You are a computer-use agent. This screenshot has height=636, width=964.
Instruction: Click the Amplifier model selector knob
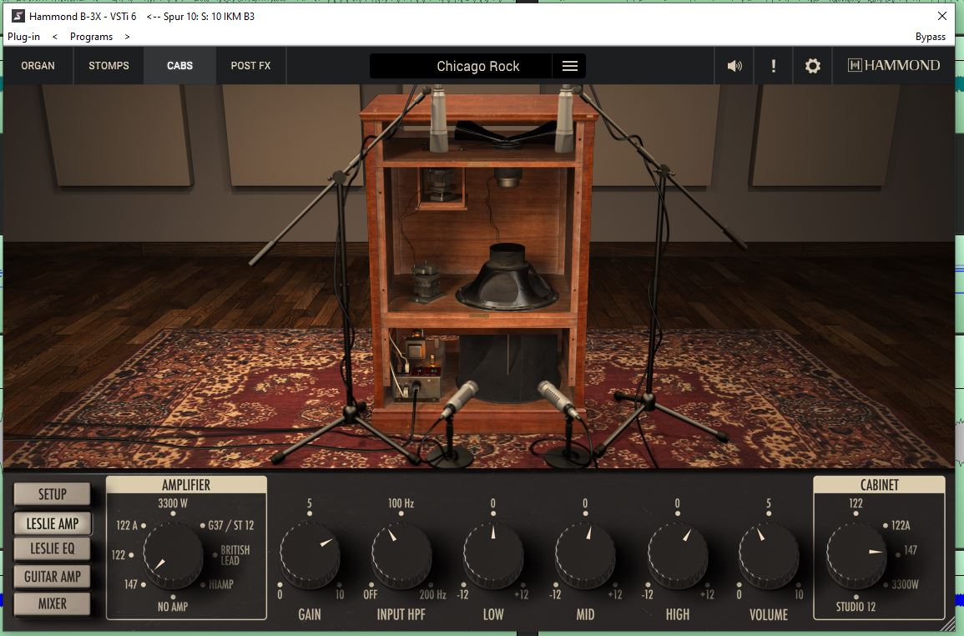click(x=173, y=554)
